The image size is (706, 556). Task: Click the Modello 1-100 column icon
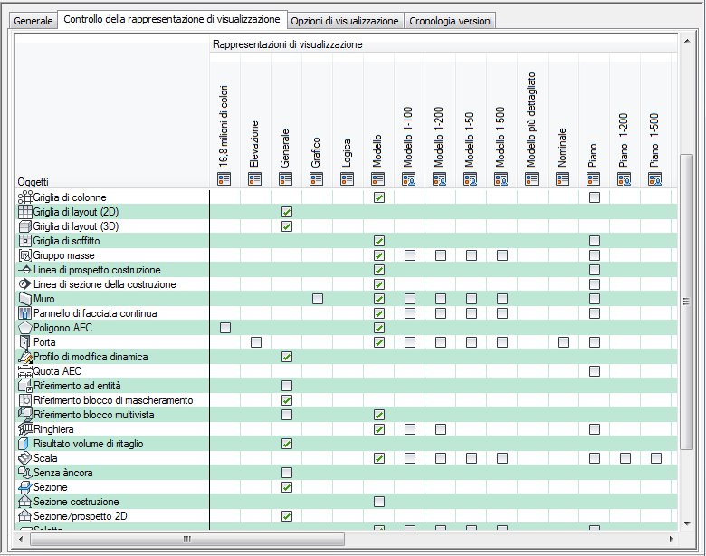409,179
